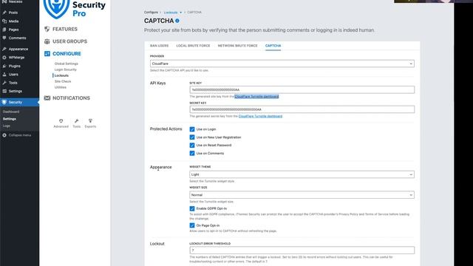Click the Features shield icon
The width and height of the screenshot is (473, 266).
47,29
